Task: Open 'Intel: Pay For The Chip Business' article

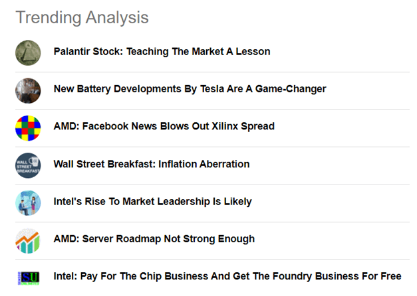Action: [x=227, y=276]
